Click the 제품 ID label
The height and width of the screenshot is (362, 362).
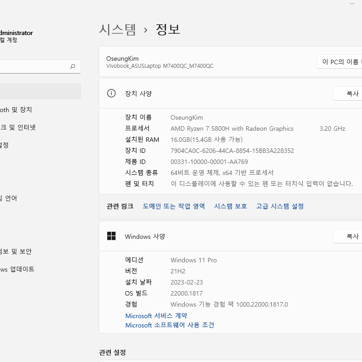tap(135, 162)
